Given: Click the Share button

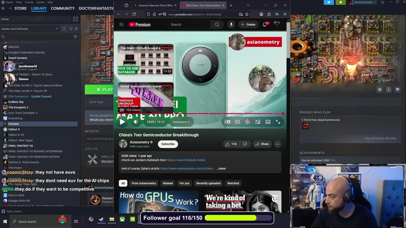Looking at the screenshot, I should click(x=262, y=144).
